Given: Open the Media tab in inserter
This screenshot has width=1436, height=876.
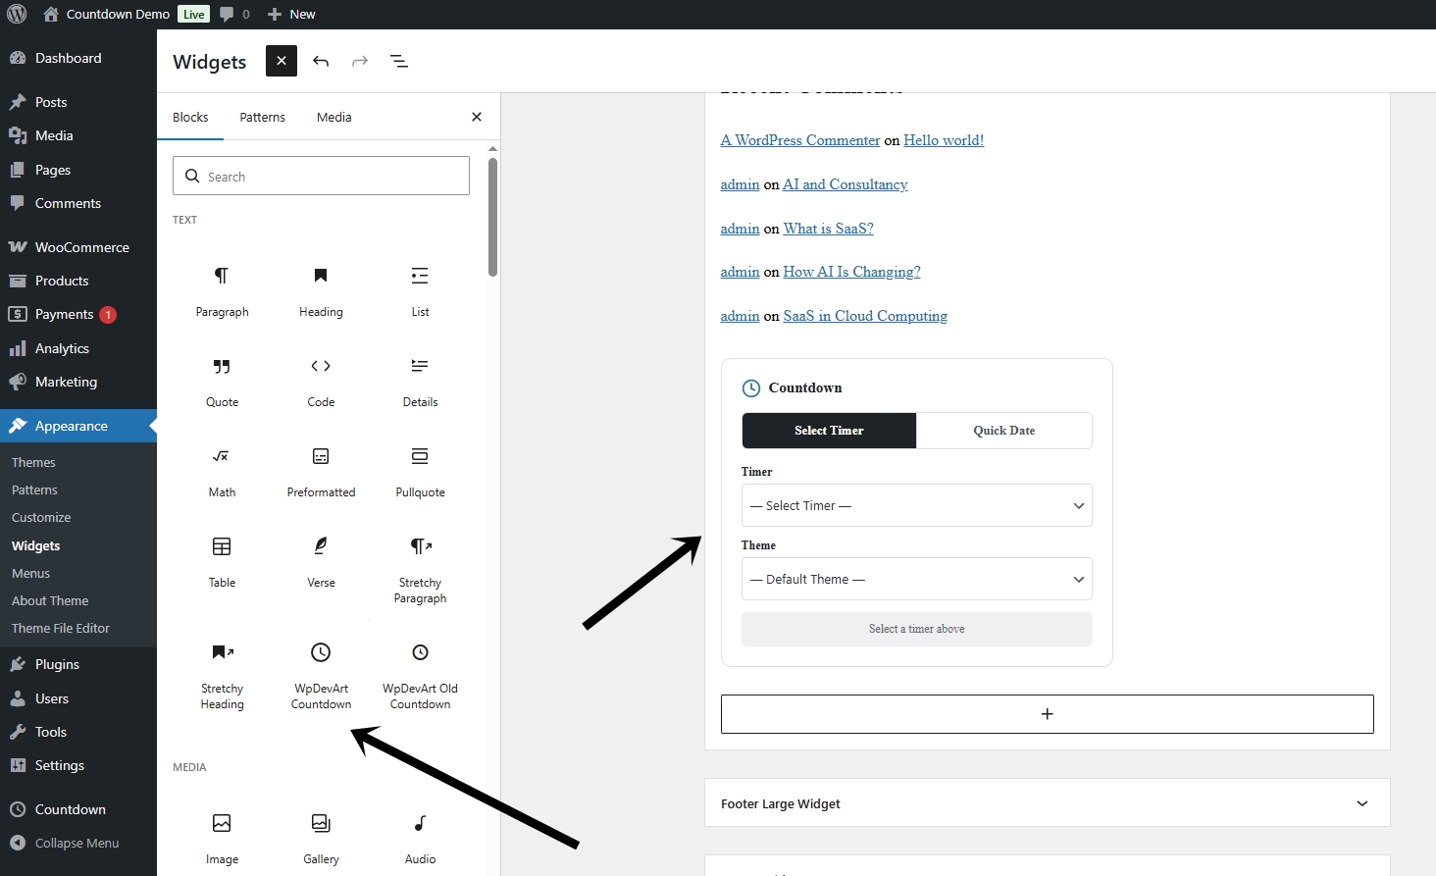Looking at the screenshot, I should [x=333, y=117].
